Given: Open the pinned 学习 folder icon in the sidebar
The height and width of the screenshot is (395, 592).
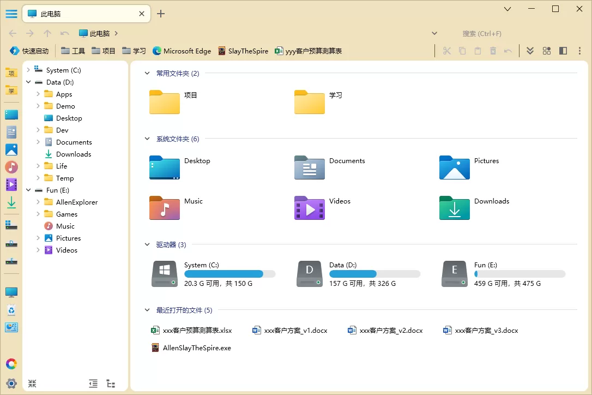Looking at the screenshot, I should click(11, 91).
